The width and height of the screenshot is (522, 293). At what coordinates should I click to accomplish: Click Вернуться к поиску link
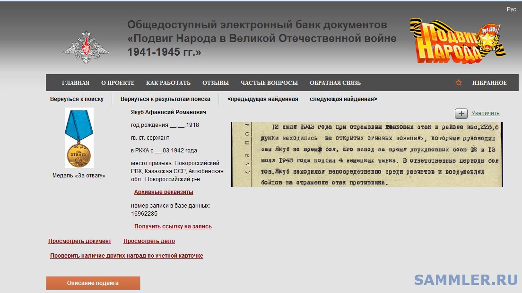(77, 99)
